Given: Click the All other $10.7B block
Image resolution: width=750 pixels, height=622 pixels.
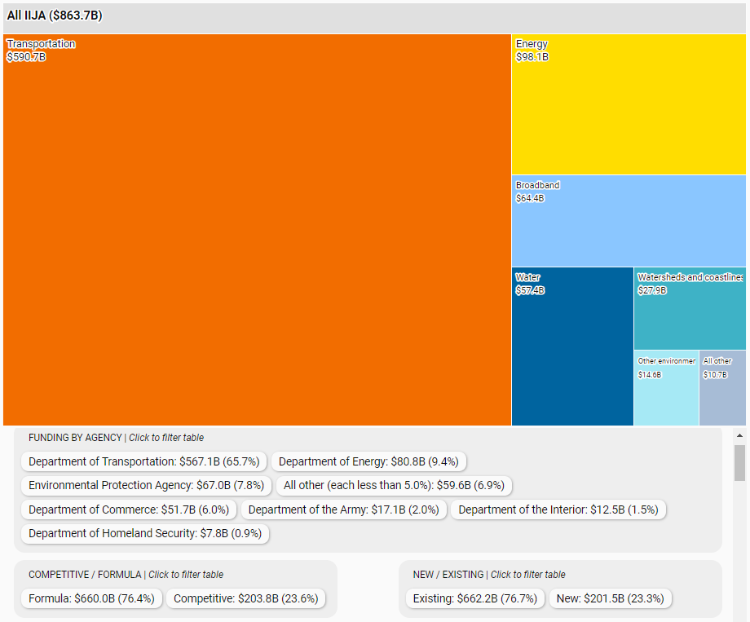Looking at the screenshot, I should 722,388.
